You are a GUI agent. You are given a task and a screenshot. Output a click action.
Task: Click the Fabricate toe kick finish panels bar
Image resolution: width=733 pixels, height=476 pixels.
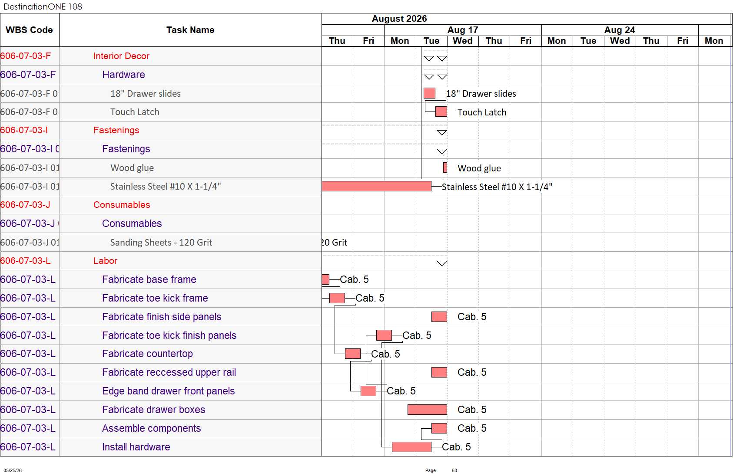pos(384,335)
